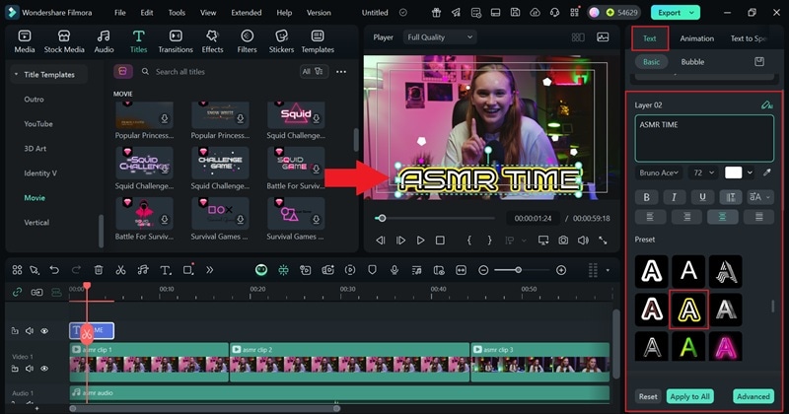Toggle Underline text formatting

pyautogui.click(x=702, y=197)
